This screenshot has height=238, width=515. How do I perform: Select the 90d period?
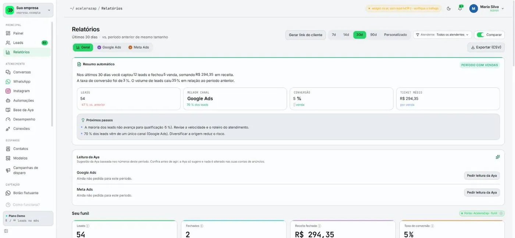pyautogui.click(x=373, y=35)
